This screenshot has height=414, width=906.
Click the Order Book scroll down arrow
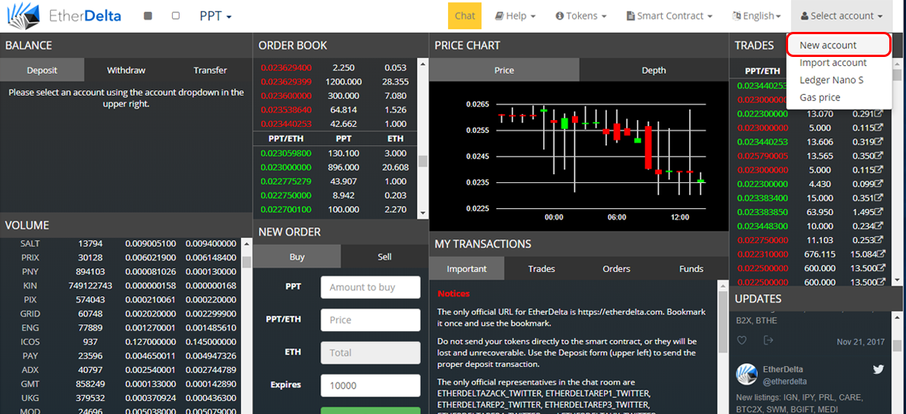coord(422,213)
